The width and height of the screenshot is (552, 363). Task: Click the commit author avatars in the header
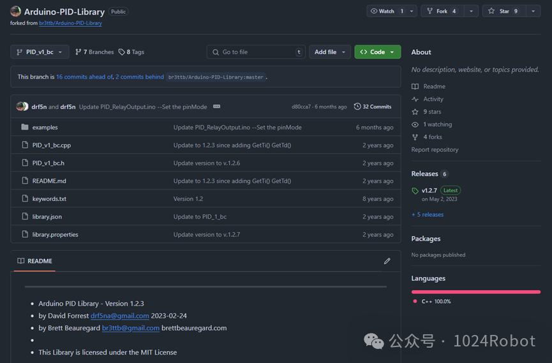click(22, 107)
